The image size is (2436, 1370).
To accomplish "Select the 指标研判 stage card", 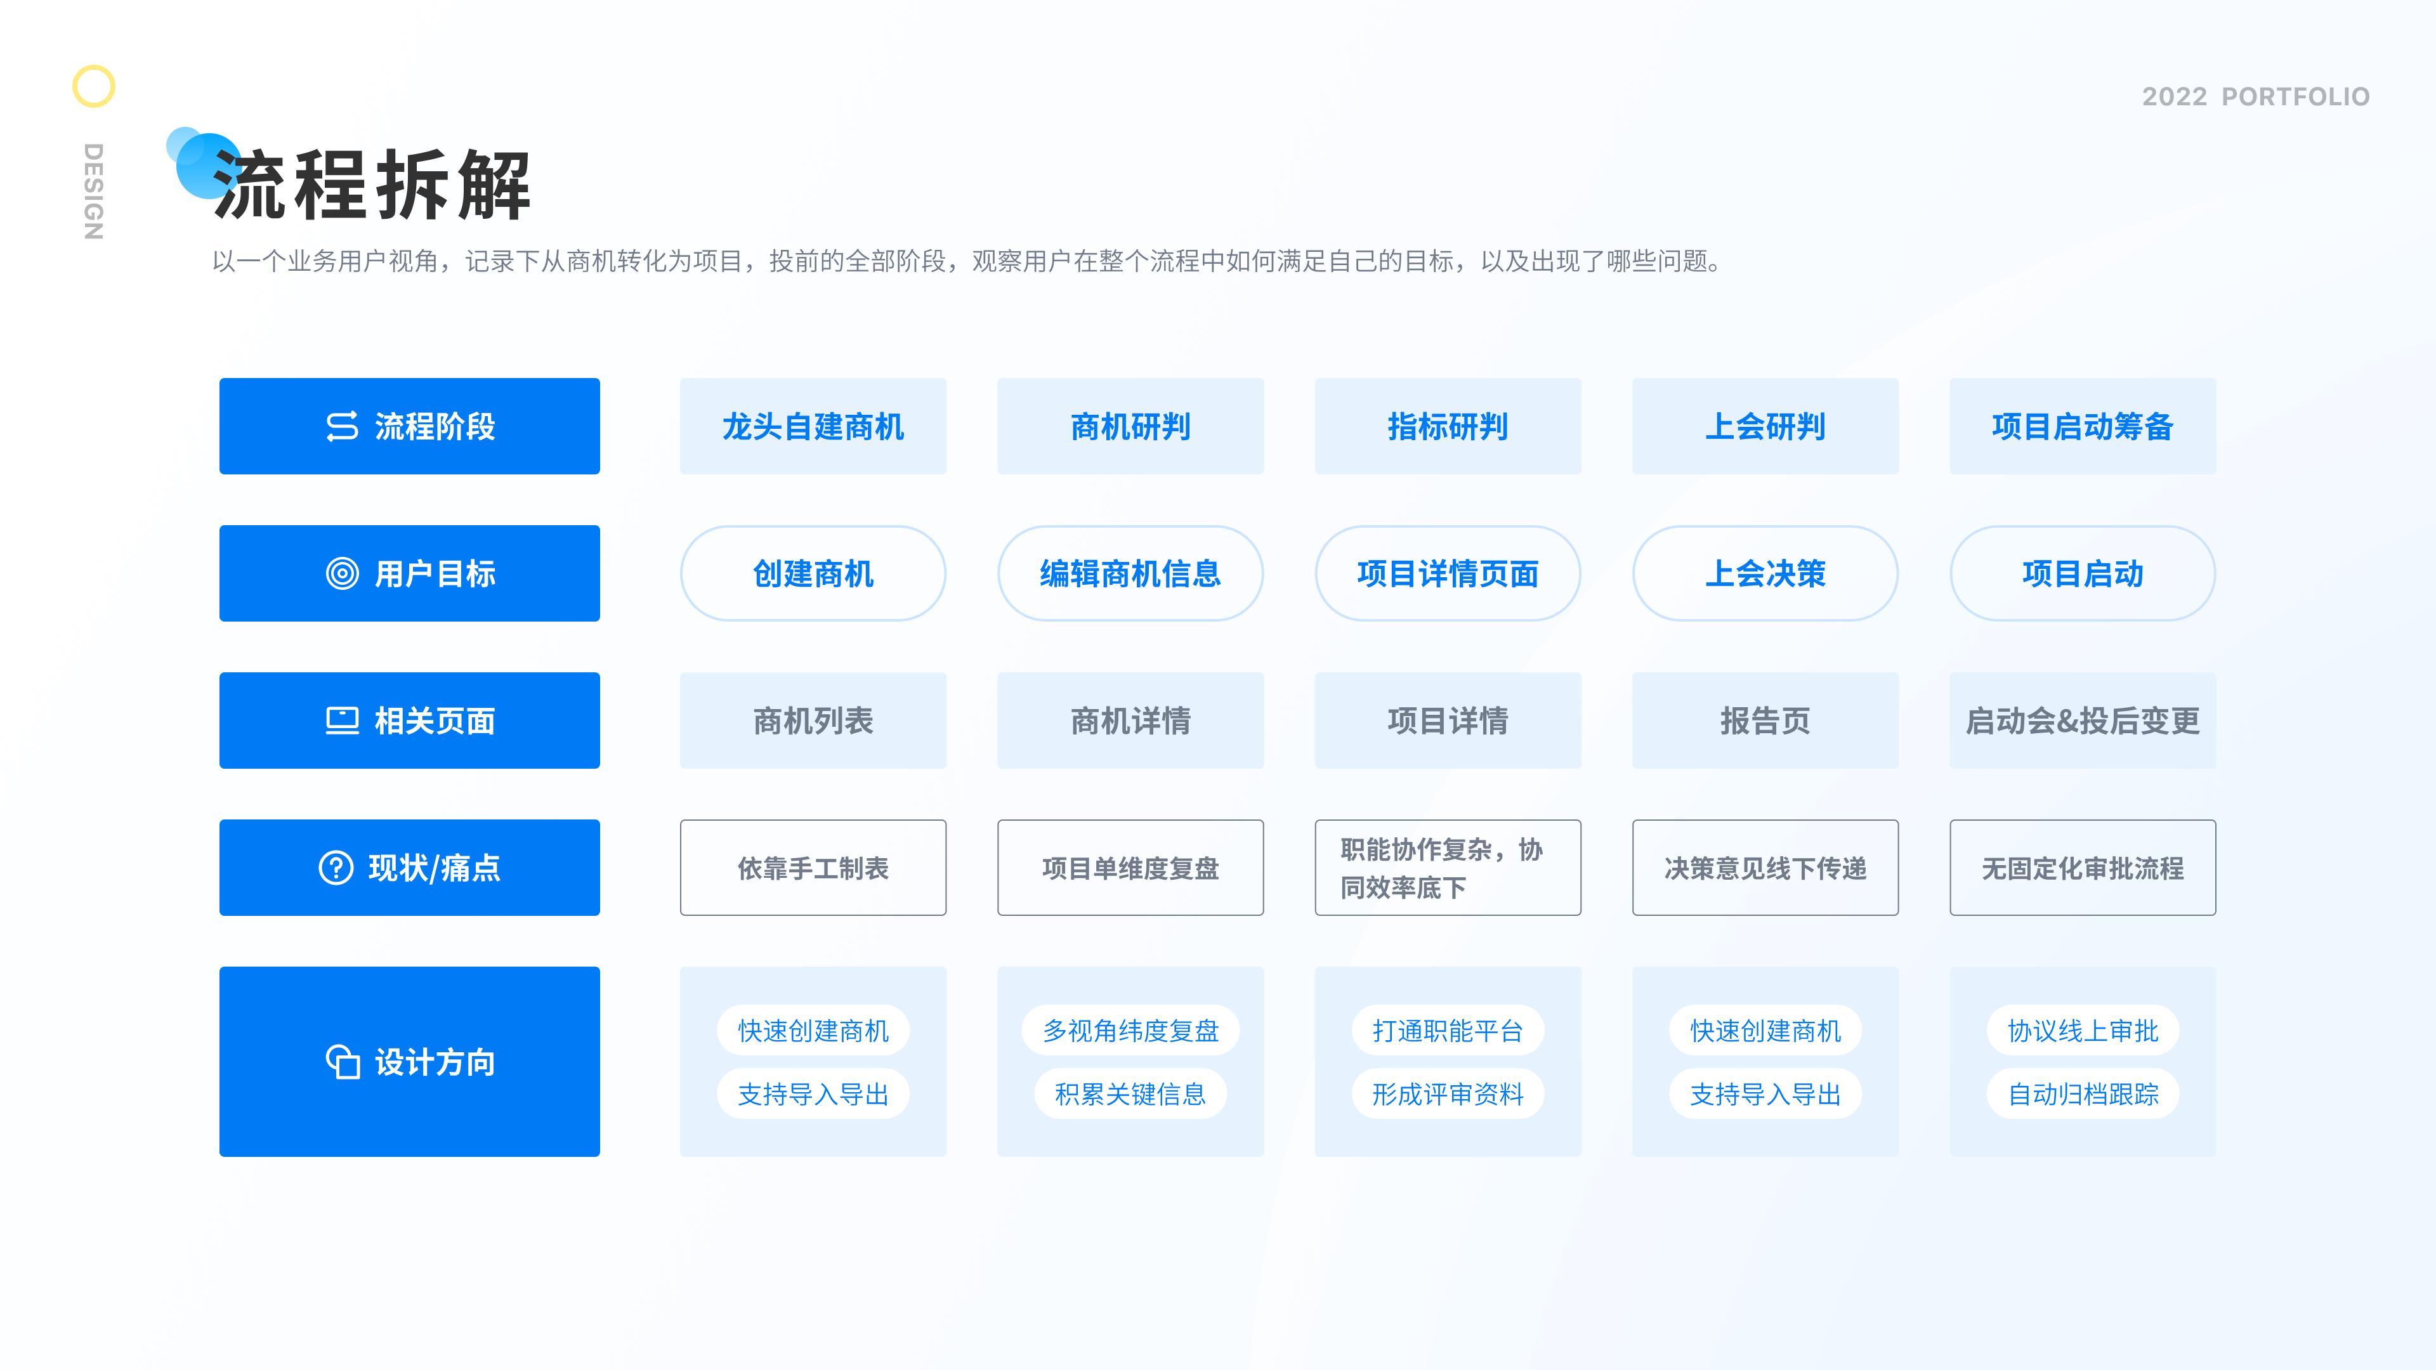I will (x=1448, y=426).
